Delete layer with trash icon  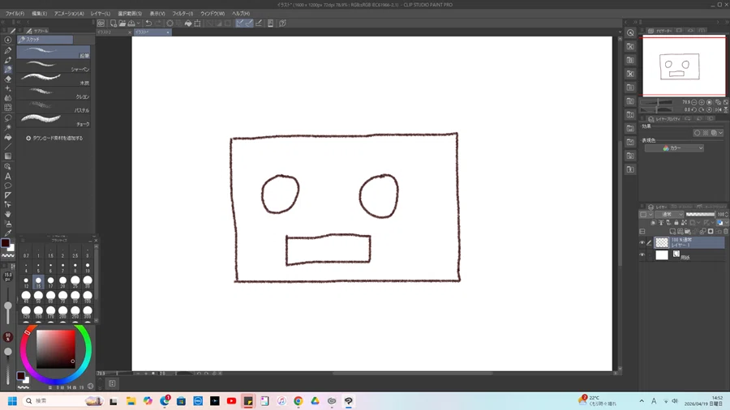[725, 231]
